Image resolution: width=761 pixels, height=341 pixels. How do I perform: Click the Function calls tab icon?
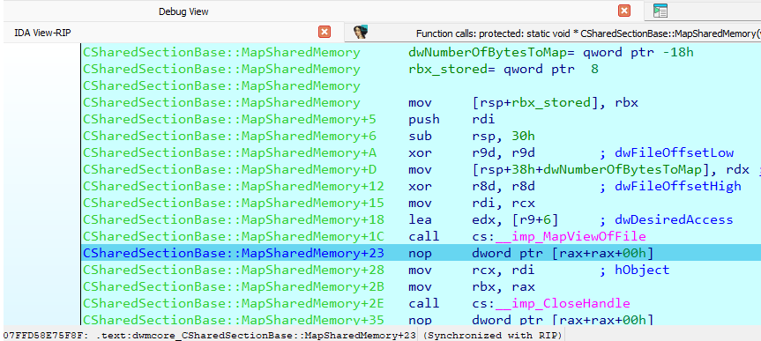(360, 32)
